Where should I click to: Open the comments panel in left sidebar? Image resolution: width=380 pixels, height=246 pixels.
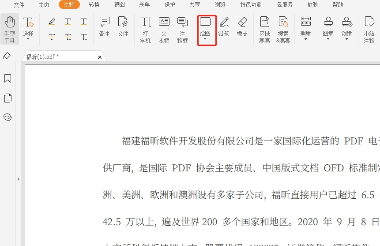8,117
